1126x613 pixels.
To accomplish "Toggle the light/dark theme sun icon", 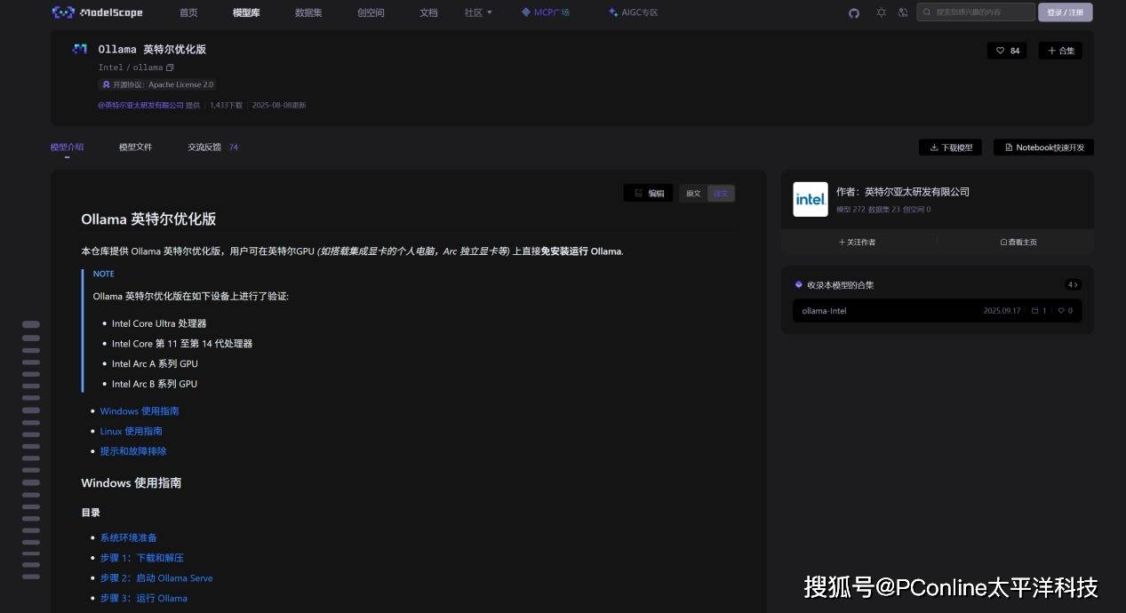I will coord(881,12).
